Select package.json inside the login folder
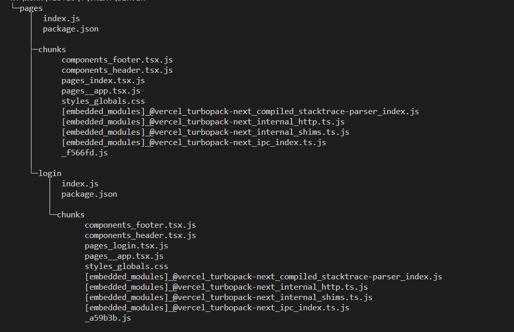The width and height of the screenshot is (514, 332). (x=89, y=194)
